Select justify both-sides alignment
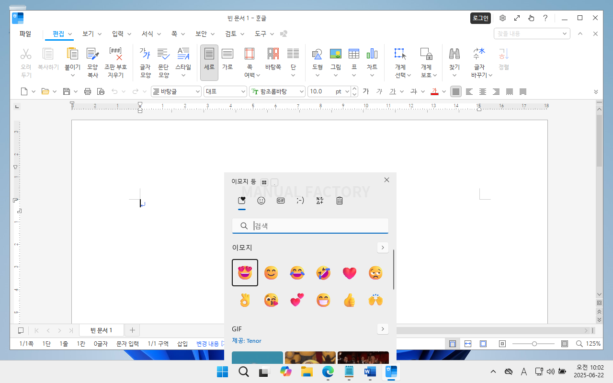 coord(456,91)
